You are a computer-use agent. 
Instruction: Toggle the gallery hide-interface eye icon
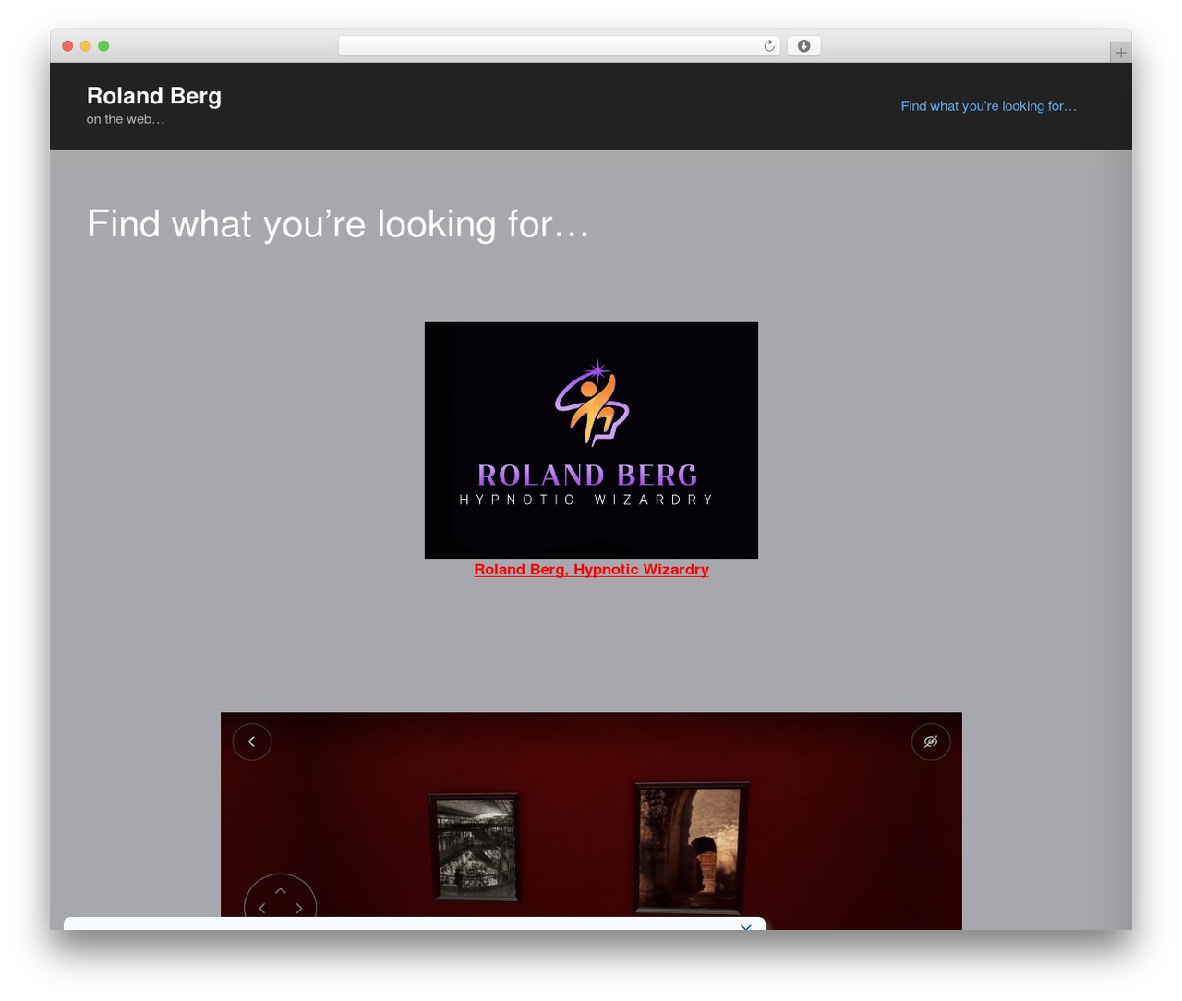tap(931, 742)
